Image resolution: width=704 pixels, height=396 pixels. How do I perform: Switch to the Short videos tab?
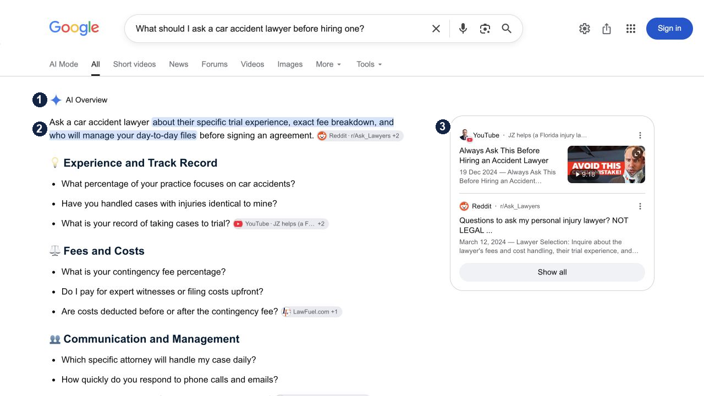(135, 64)
